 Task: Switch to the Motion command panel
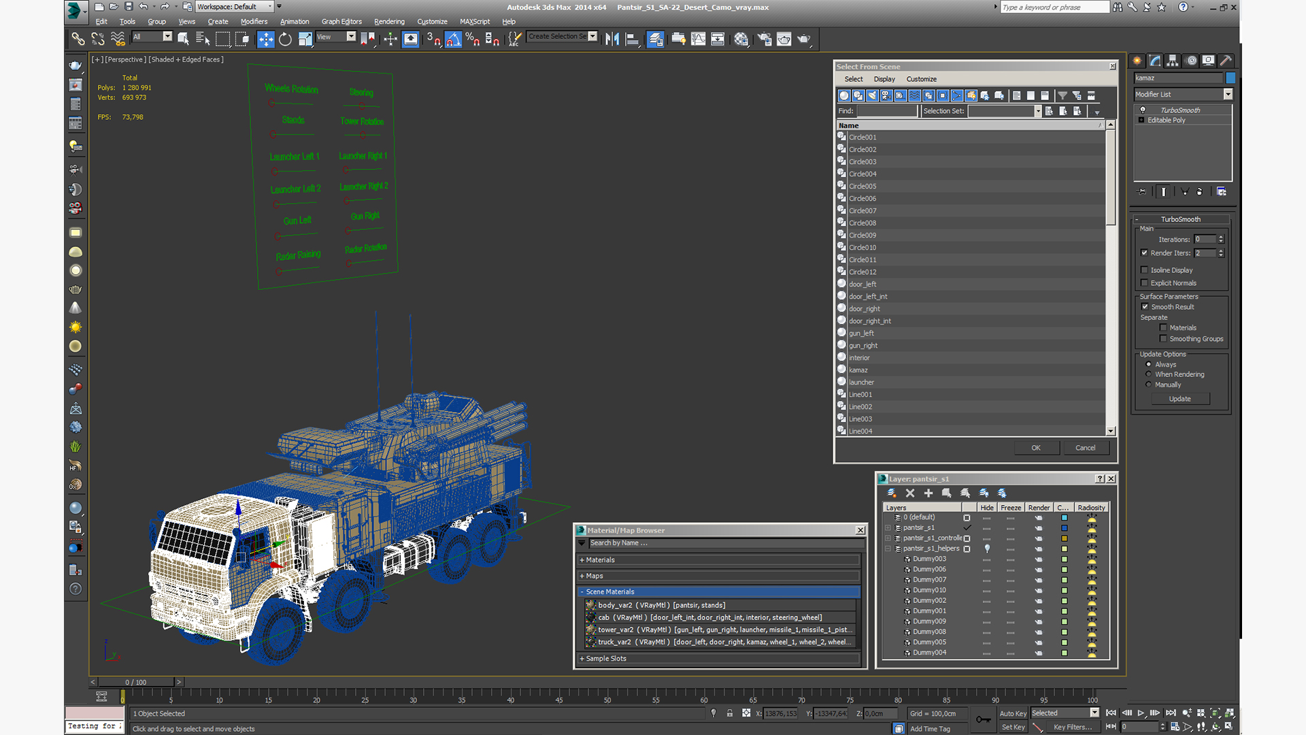(x=1191, y=61)
